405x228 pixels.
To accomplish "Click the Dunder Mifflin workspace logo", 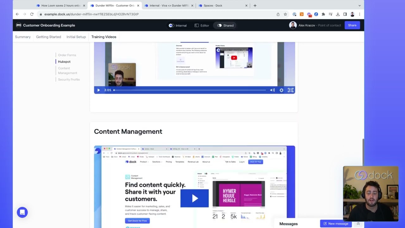I will [18, 25].
